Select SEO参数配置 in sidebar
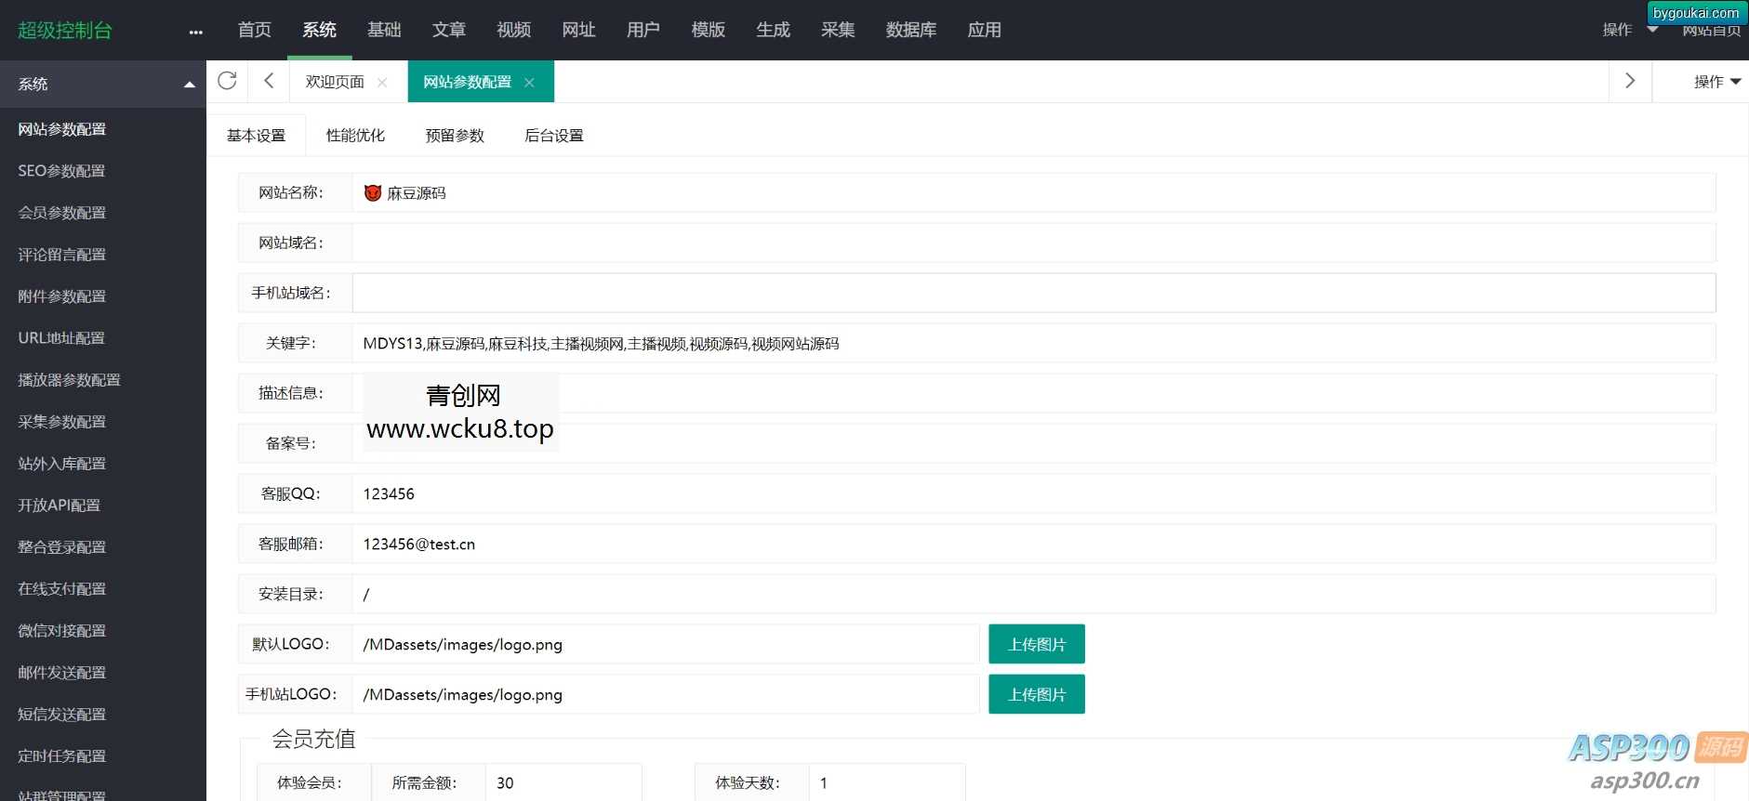1749x801 pixels. coord(61,171)
